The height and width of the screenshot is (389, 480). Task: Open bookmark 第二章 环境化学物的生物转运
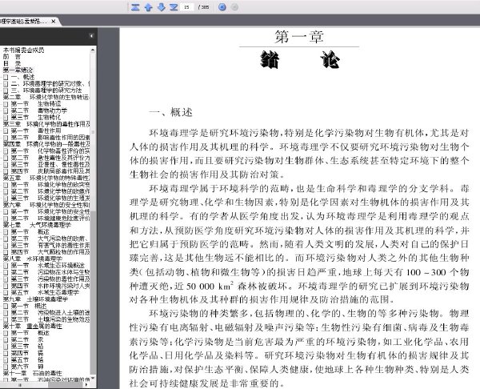[46, 97]
